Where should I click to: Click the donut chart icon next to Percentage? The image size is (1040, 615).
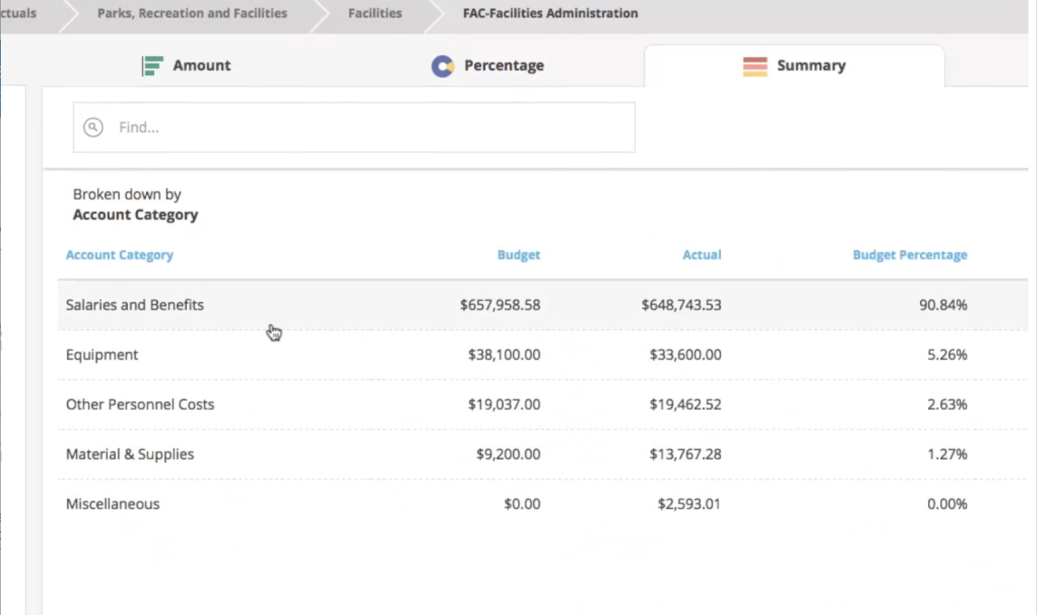(x=443, y=65)
